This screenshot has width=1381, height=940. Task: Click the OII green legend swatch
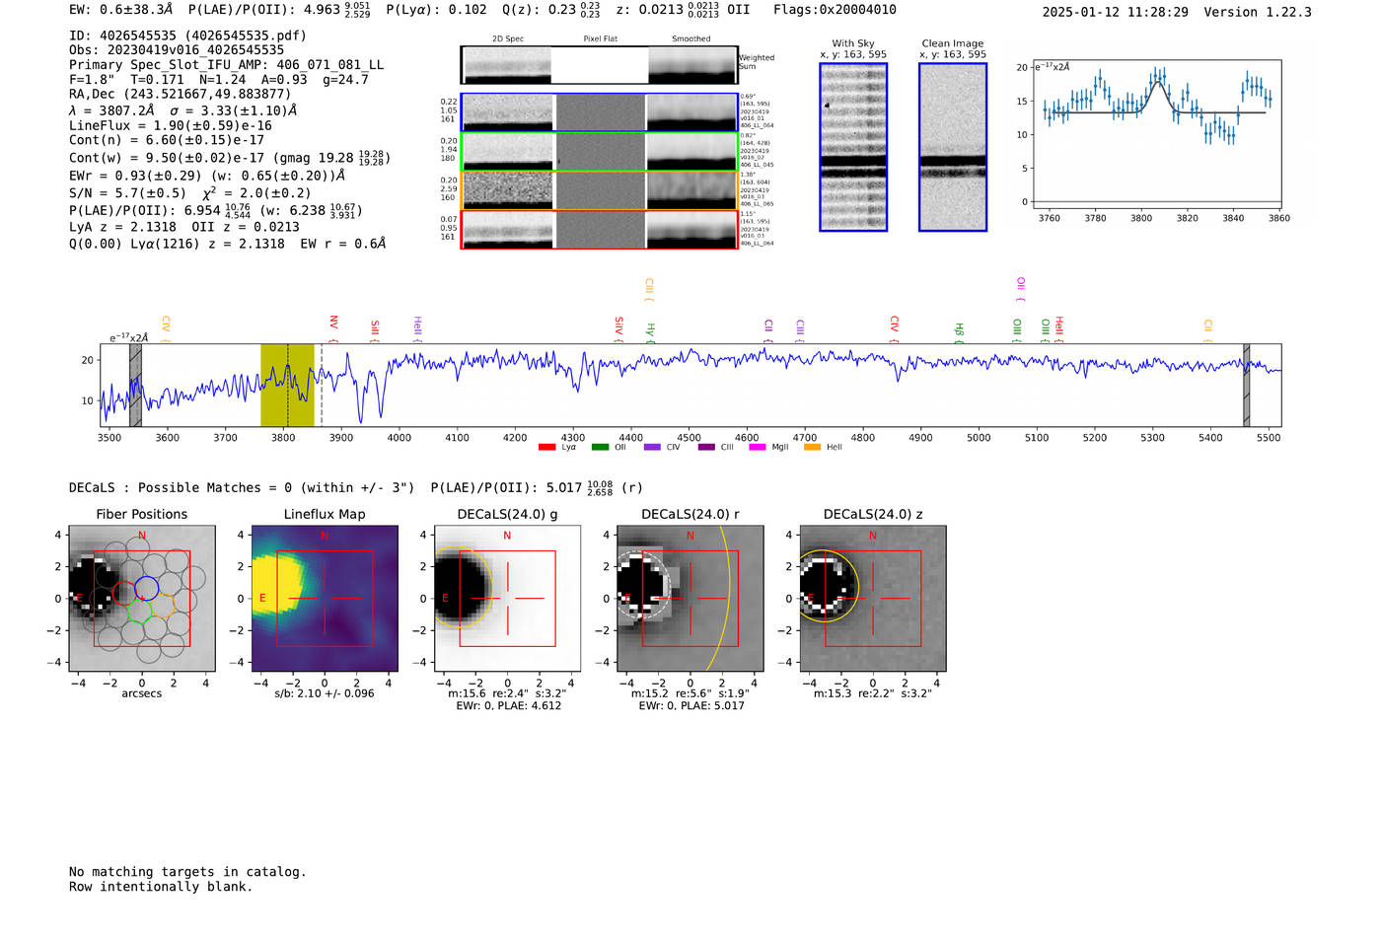[600, 448]
